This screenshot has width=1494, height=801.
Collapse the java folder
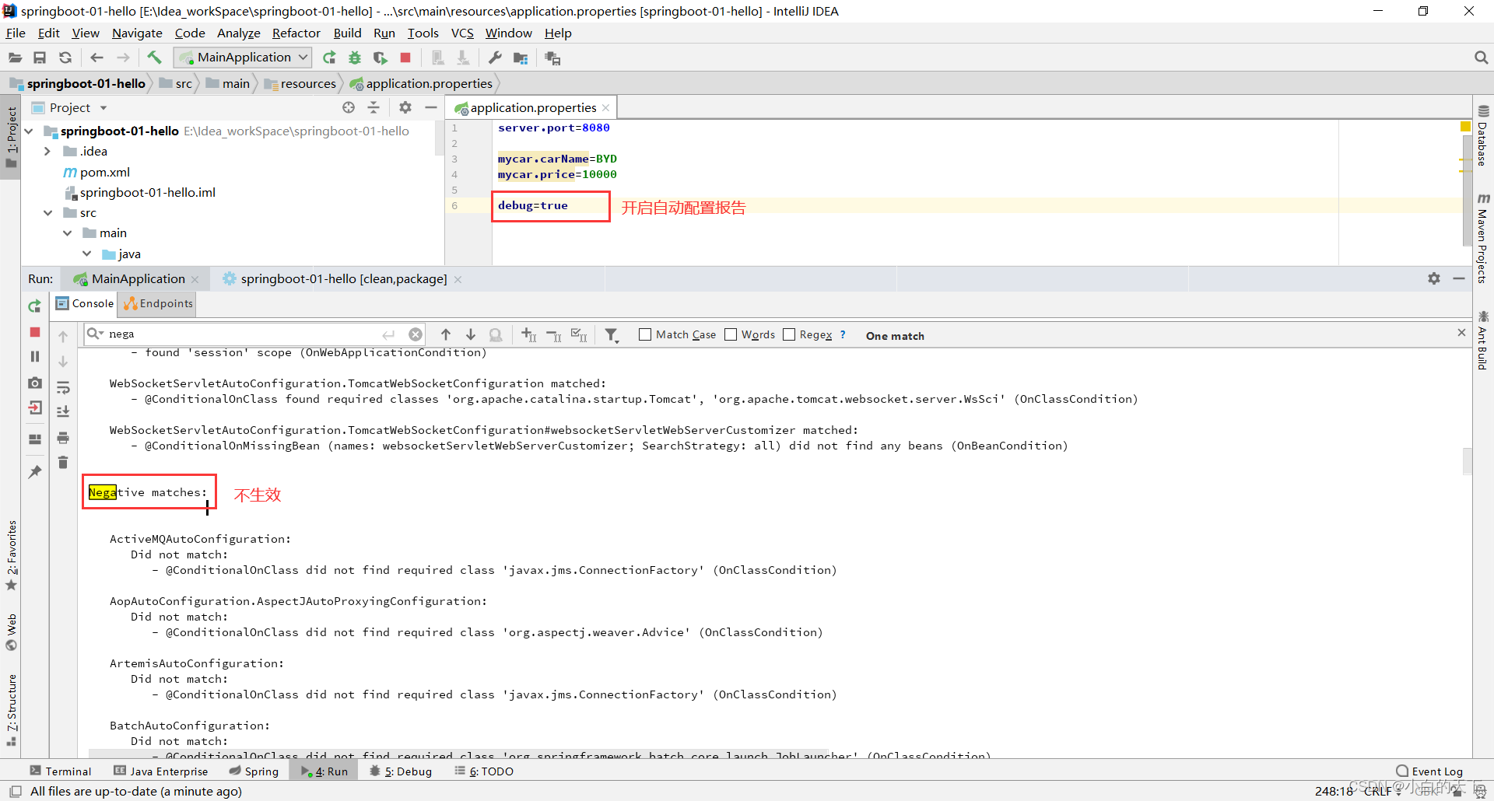click(86, 254)
